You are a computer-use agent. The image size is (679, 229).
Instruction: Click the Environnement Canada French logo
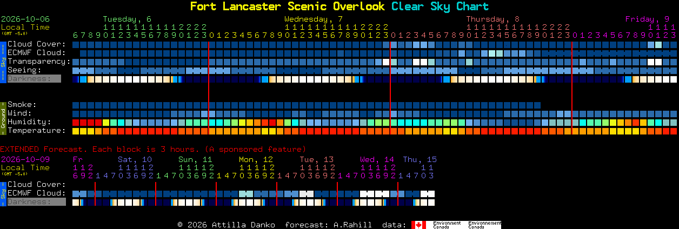click(x=484, y=225)
